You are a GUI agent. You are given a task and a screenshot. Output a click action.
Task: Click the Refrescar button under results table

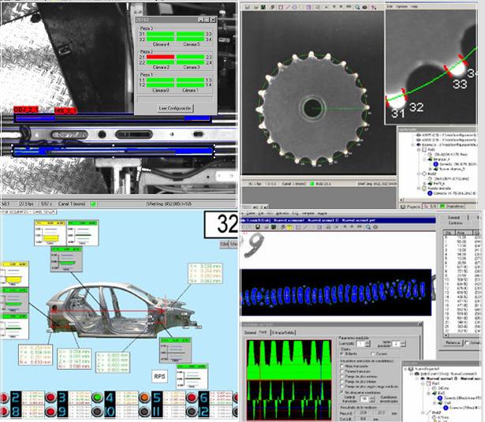(453, 343)
